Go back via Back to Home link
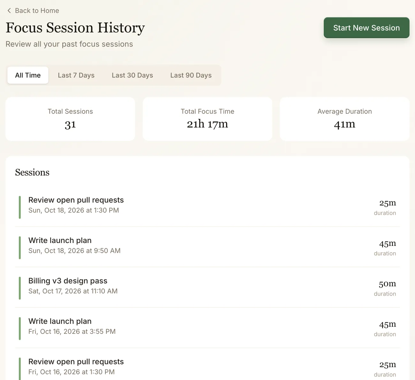Viewport: 415px width, 380px height. point(33,11)
